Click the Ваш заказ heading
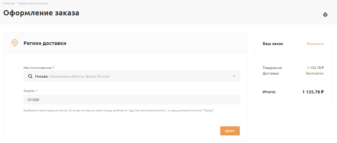Viewport: 337px width, 143px height. point(273,44)
